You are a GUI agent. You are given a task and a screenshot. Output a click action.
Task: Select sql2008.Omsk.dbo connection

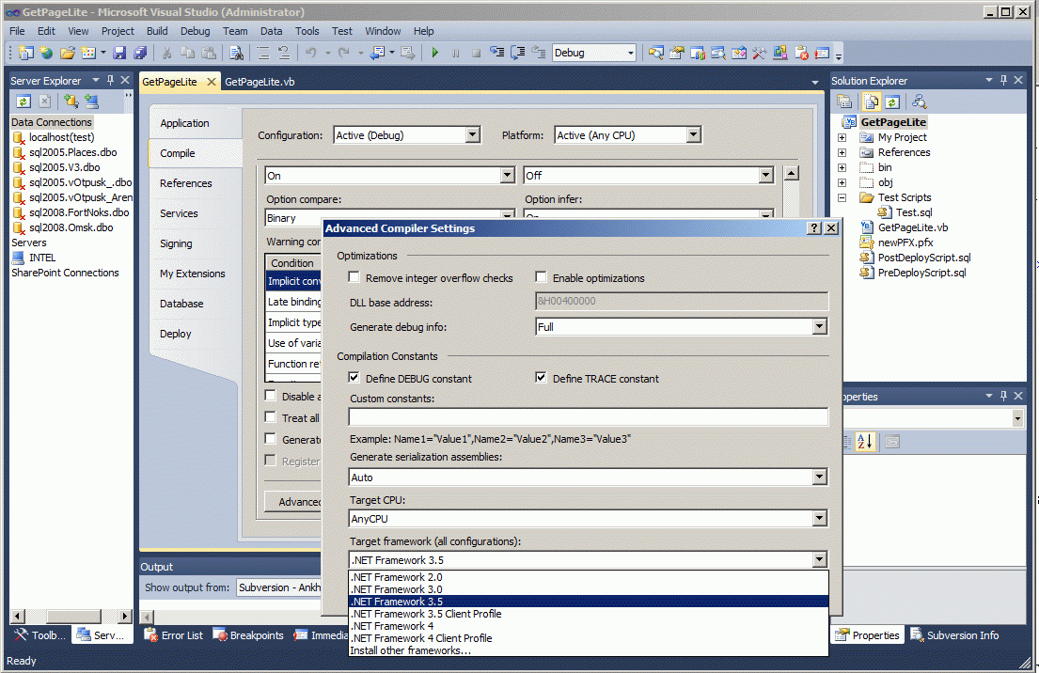71,227
